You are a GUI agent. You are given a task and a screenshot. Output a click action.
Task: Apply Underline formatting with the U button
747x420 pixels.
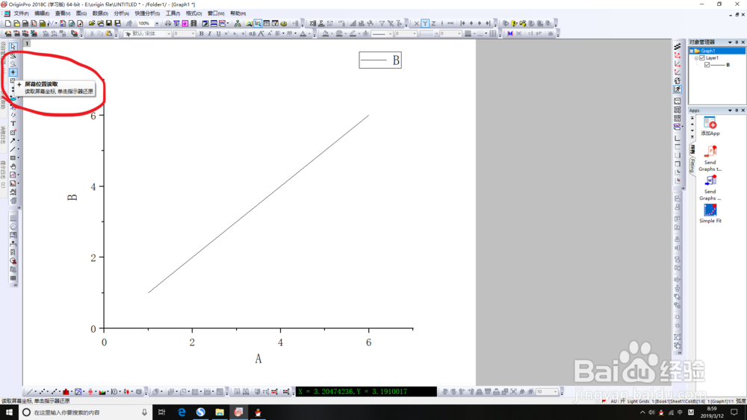coord(218,34)
